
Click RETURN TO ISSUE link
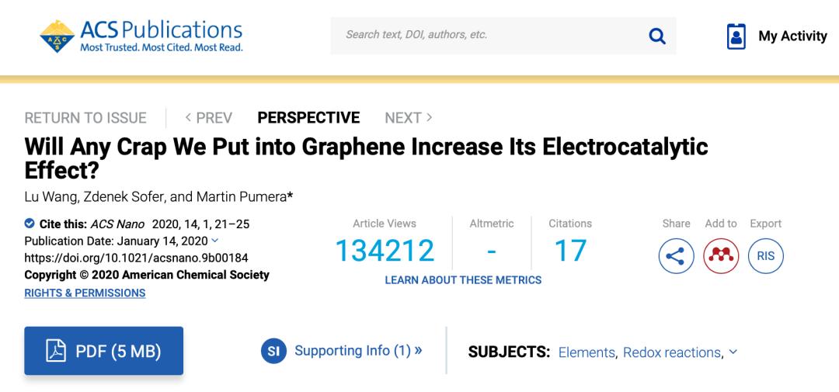[x=85, y=118]
